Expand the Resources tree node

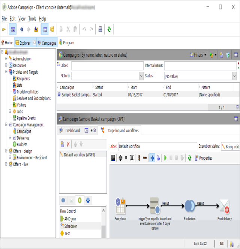pyautogui.click(x=6, y=65)
